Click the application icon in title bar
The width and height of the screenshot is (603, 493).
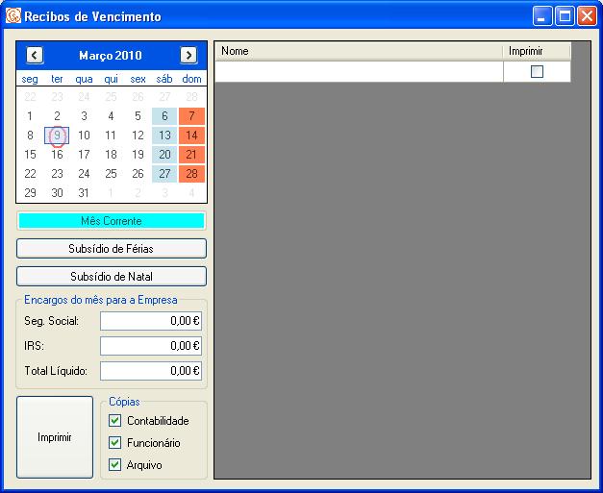click(13, 16)
